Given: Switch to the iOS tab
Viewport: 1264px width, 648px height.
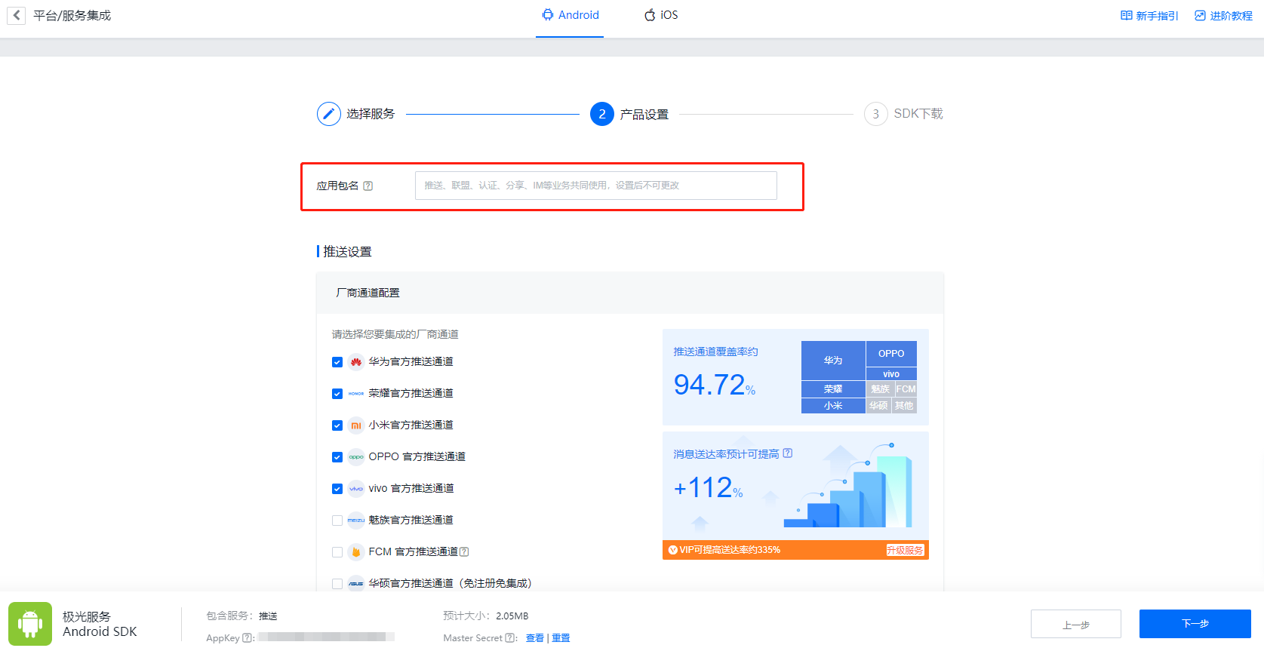Looking at the screenshot, I should [x=660, y=15].
